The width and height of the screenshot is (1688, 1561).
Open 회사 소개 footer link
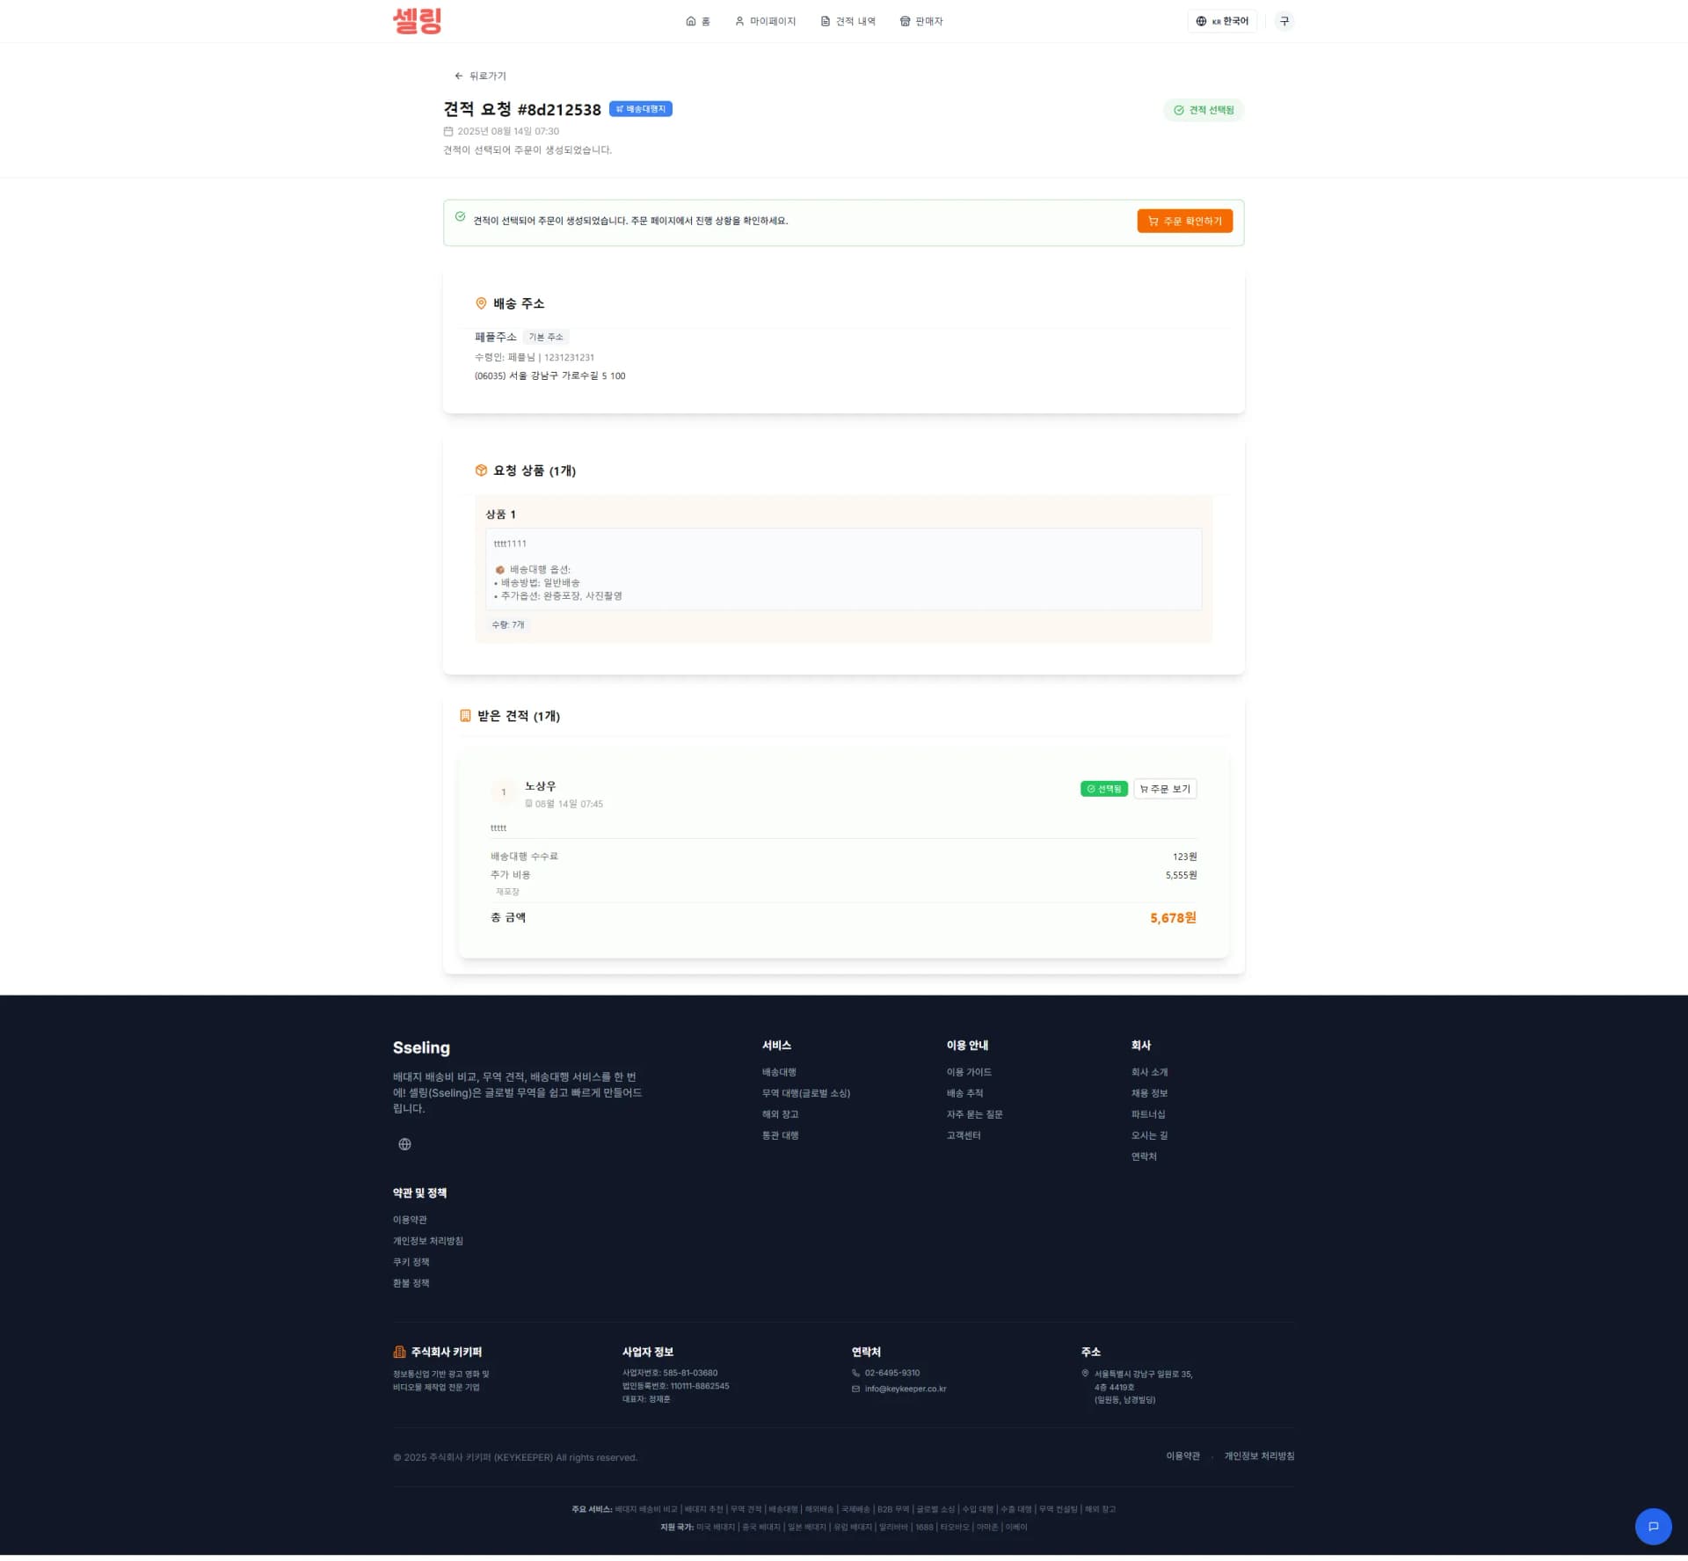[1149, 1072]
